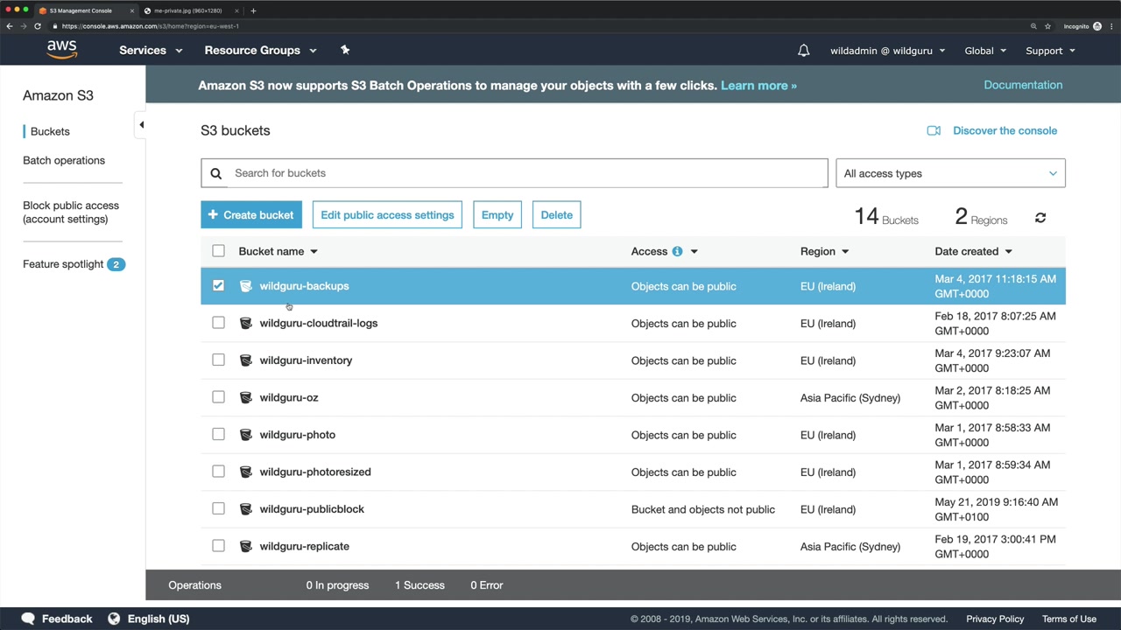Click the wildguru-photo bucket icon
This screenshot has width=1121, height=630.
(x=245, y=435)
